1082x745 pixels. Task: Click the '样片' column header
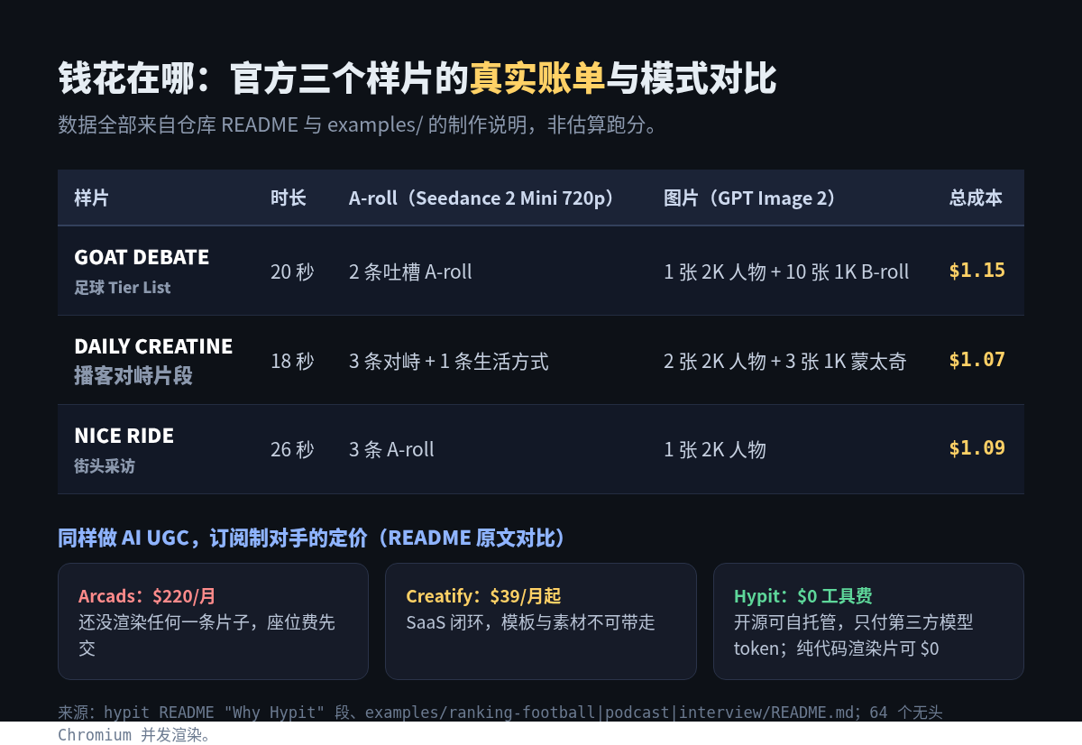pyautogui.click(x=91, y=198)
